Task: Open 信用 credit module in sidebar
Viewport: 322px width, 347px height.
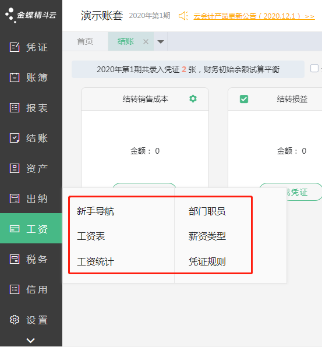Action: point(29,289)
